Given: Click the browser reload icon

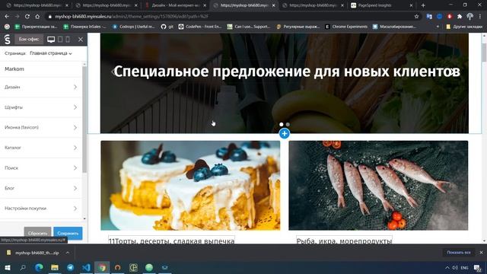Looking at the screenshot, I should pos(27,17).
